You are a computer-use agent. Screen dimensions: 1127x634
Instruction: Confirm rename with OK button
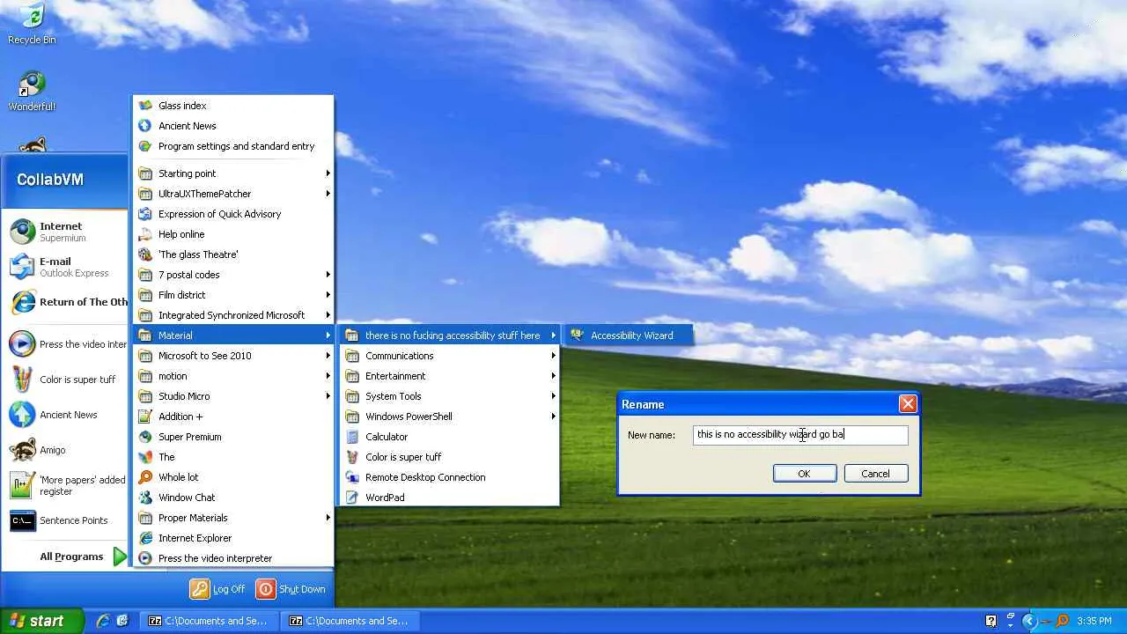point(804,474)
